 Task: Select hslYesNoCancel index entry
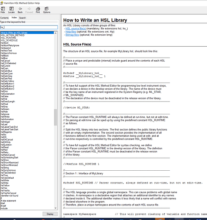point(8,193)
